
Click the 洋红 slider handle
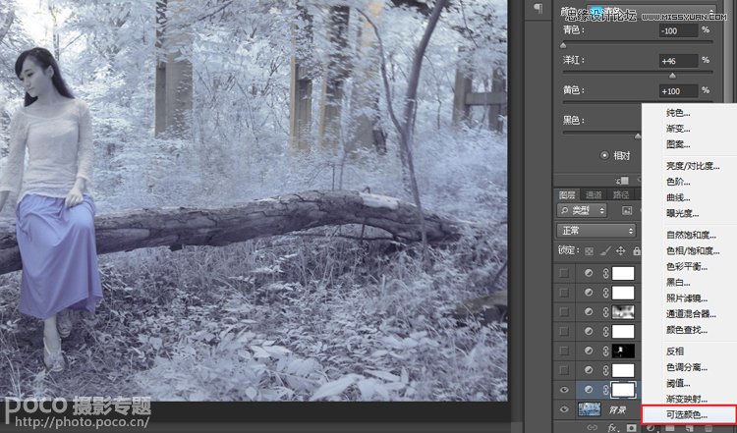coord(672,75)
